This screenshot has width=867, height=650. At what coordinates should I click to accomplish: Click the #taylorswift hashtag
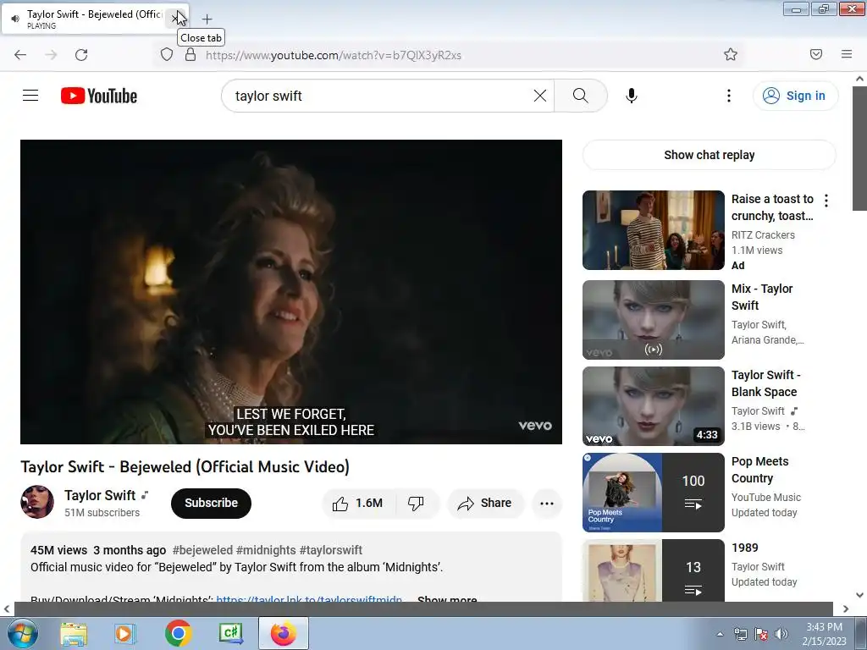click(331, 550)
